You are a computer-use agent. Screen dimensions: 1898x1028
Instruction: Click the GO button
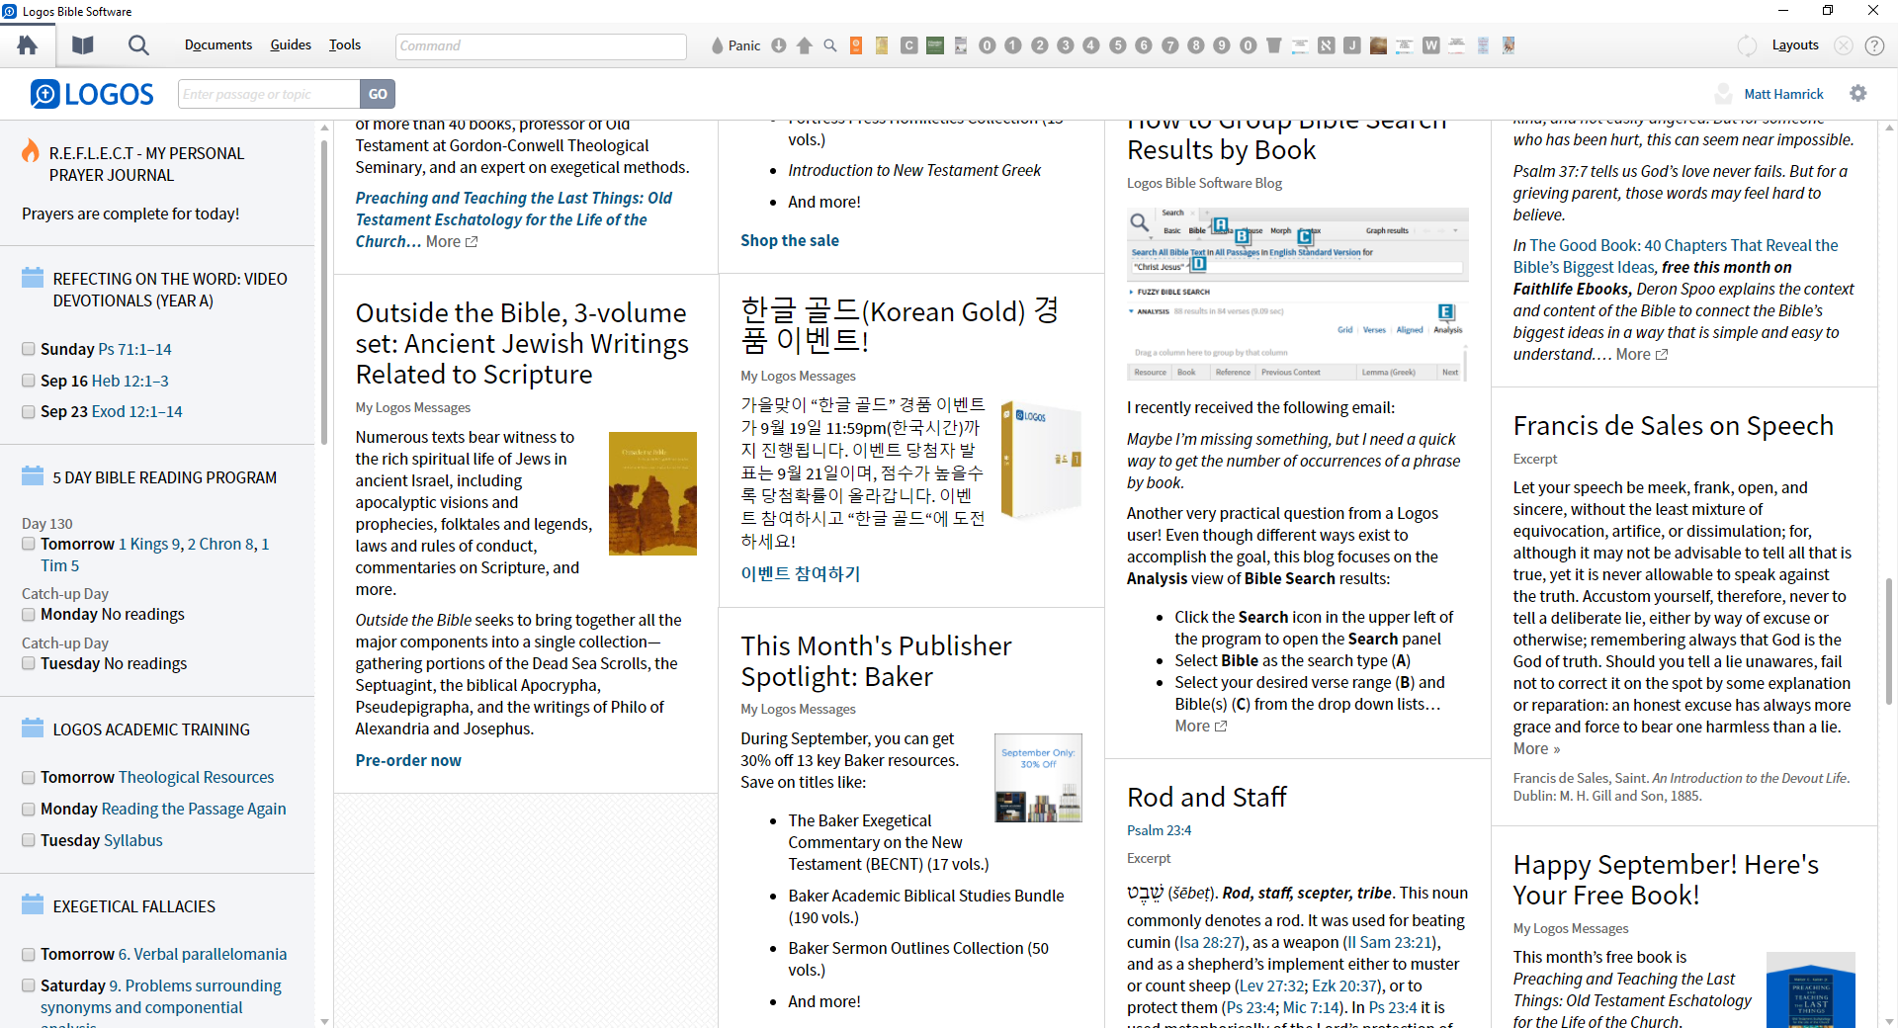coord(378,94)
